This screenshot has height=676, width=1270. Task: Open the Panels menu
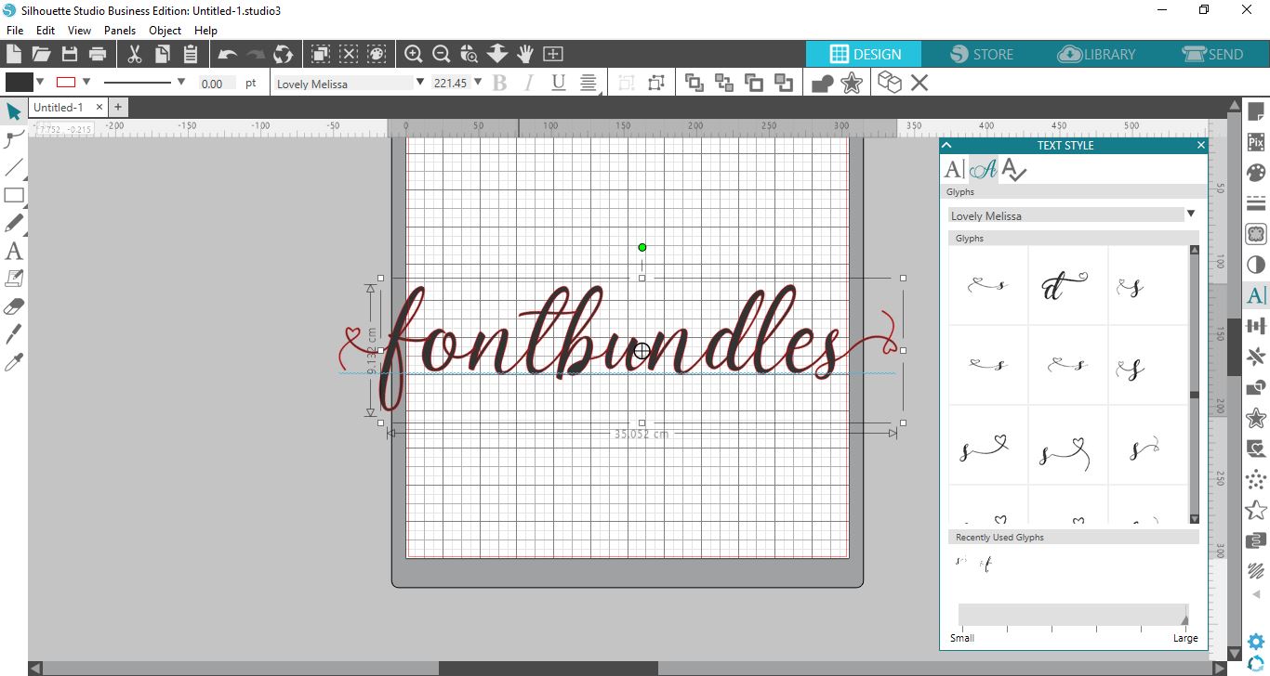[x=120, y=31]
